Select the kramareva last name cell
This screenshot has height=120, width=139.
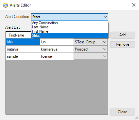[57, 49]
